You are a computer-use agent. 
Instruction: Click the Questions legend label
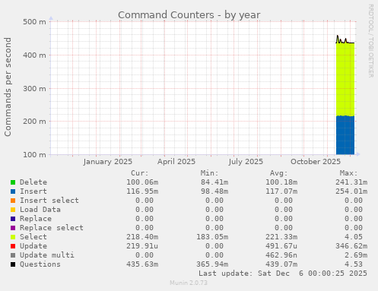point(40,264)
